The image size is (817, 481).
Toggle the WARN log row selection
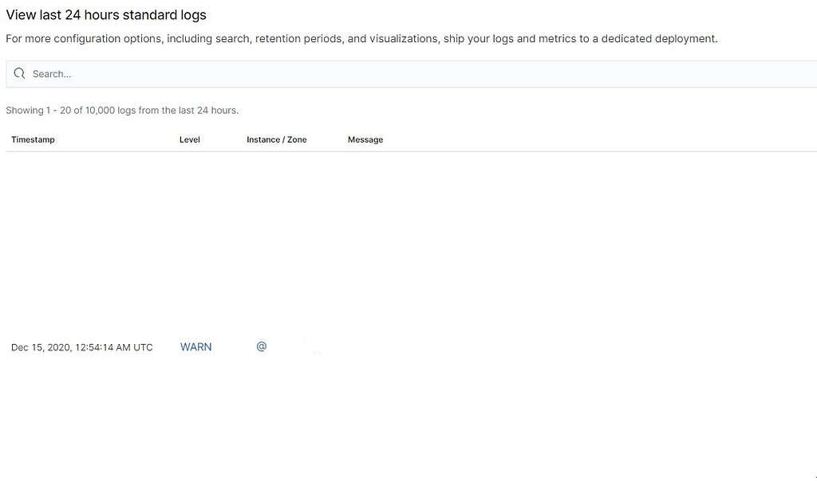195,346
